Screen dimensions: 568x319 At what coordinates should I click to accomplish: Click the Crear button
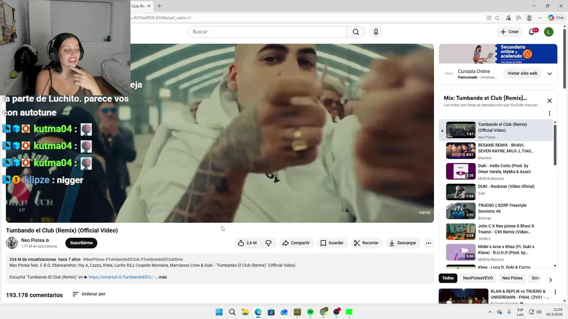(x=509, y=32)
